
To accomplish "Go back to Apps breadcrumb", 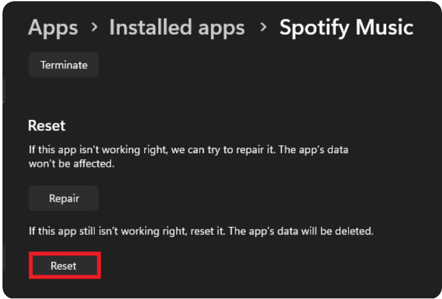I will pos(53,28).
